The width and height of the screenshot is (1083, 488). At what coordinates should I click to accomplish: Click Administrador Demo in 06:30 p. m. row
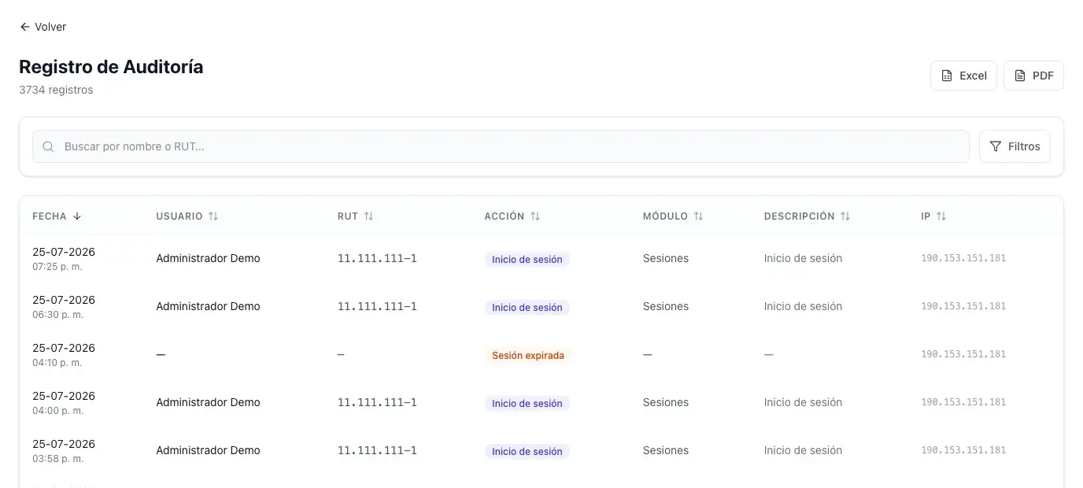(x=208, y=306)
